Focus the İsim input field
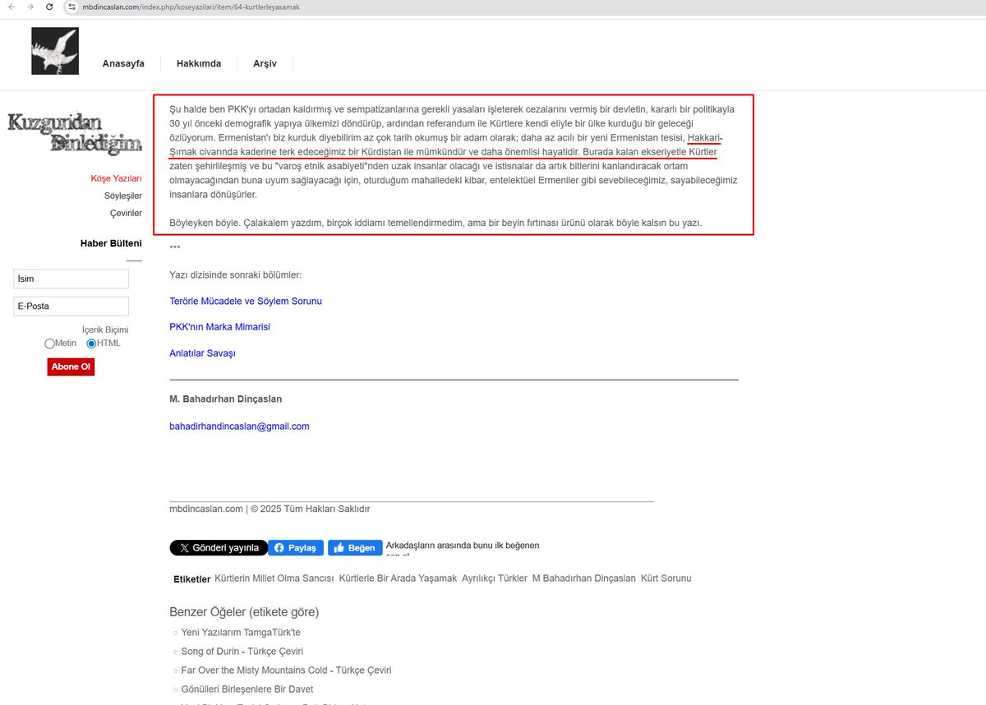The height and width of the screenshot is (705, 986). (x=71, y=279)
